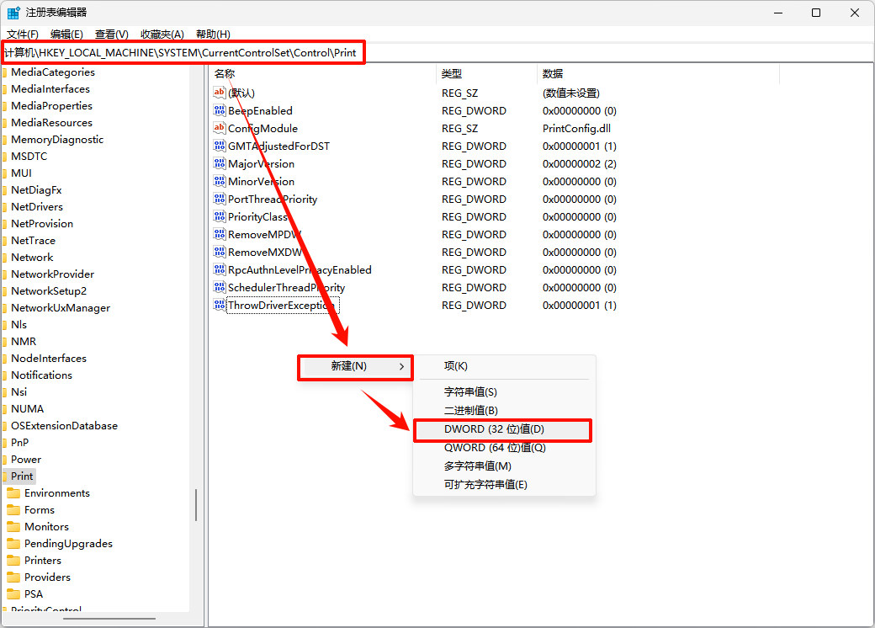The height and width of the screenshot is (628, 875).
Task: Click the Environments folder icon
Action: (13, 493)
